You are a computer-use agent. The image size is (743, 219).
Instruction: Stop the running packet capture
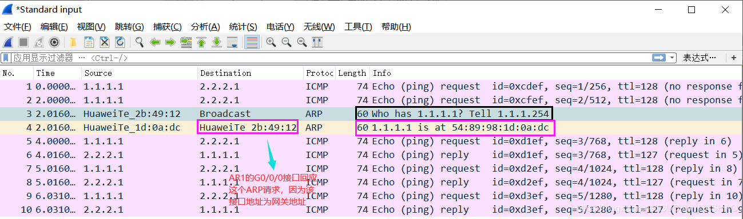23,42
